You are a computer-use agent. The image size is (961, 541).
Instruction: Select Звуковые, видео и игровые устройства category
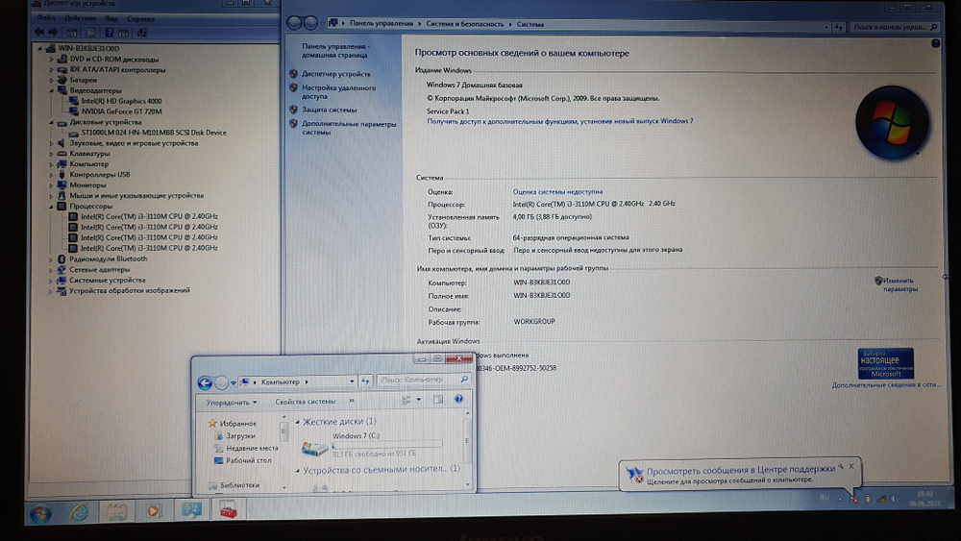pos(134,143)
